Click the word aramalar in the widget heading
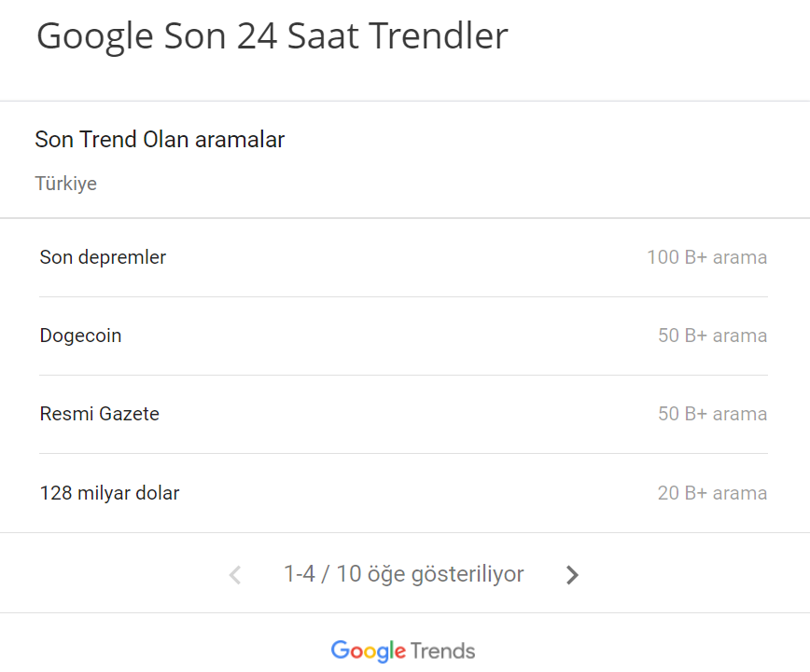810x672 pixels. click(240, 140)
